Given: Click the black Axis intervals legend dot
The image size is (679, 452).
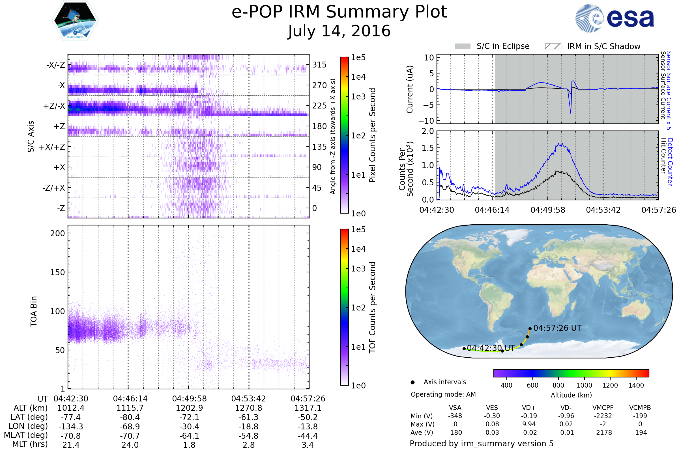Looking at the screenshot, I should pyautogui.click(x=412, y=382).
